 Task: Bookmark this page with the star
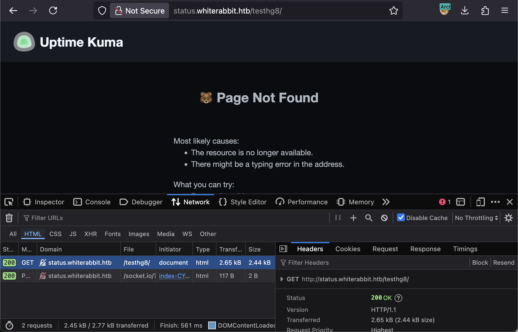click(x=394, y=10)
